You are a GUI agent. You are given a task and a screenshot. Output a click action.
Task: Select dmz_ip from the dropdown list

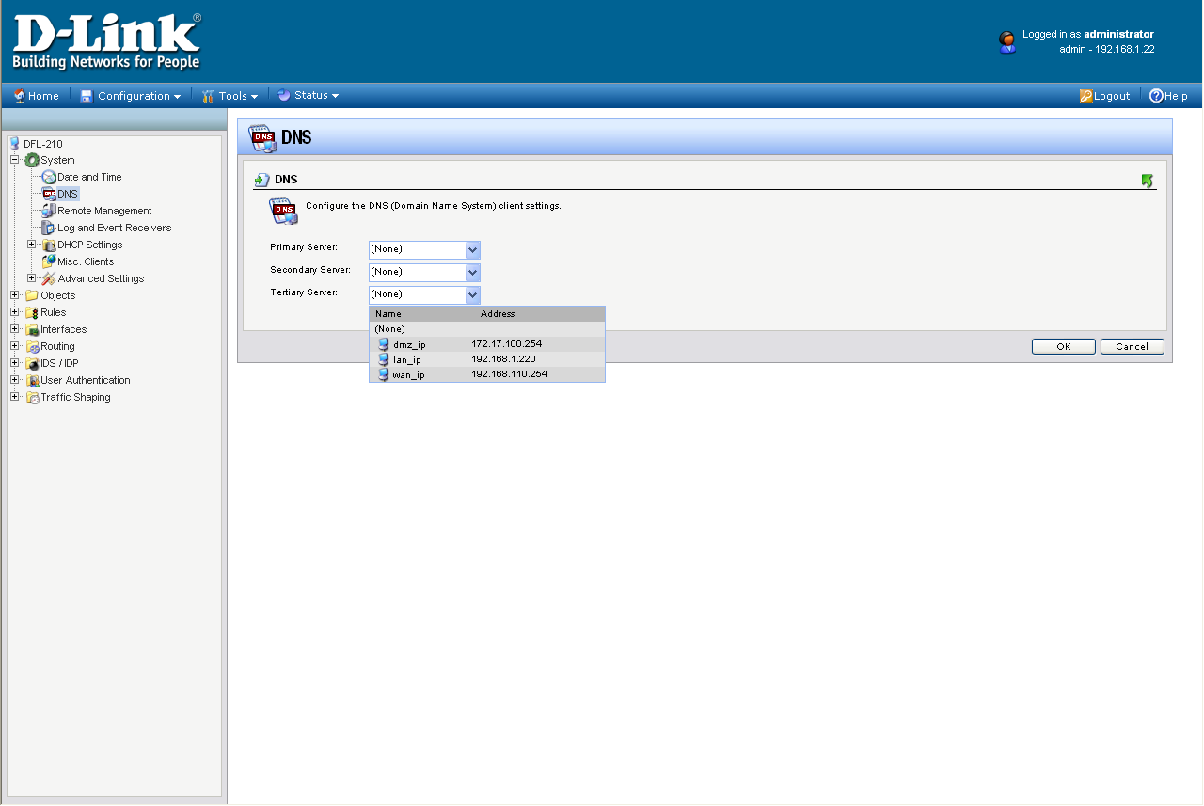point(487,344)
